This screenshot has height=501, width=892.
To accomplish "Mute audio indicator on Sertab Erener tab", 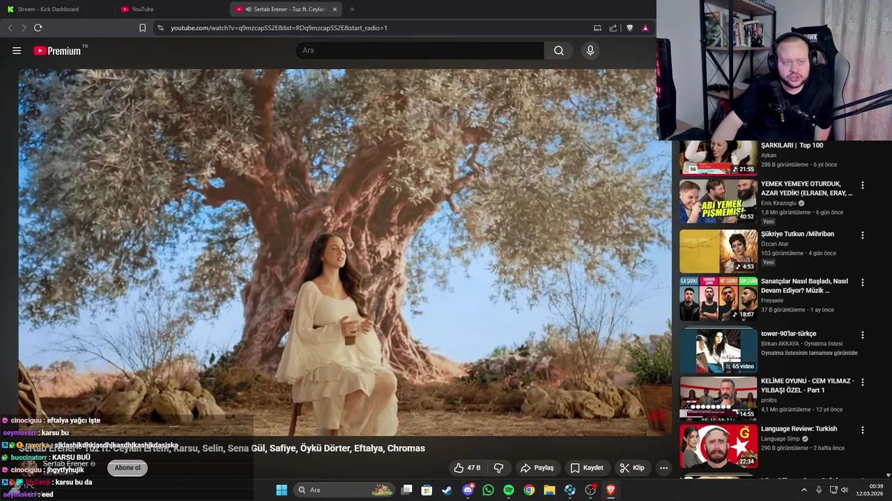I will [x=248, y=9].
